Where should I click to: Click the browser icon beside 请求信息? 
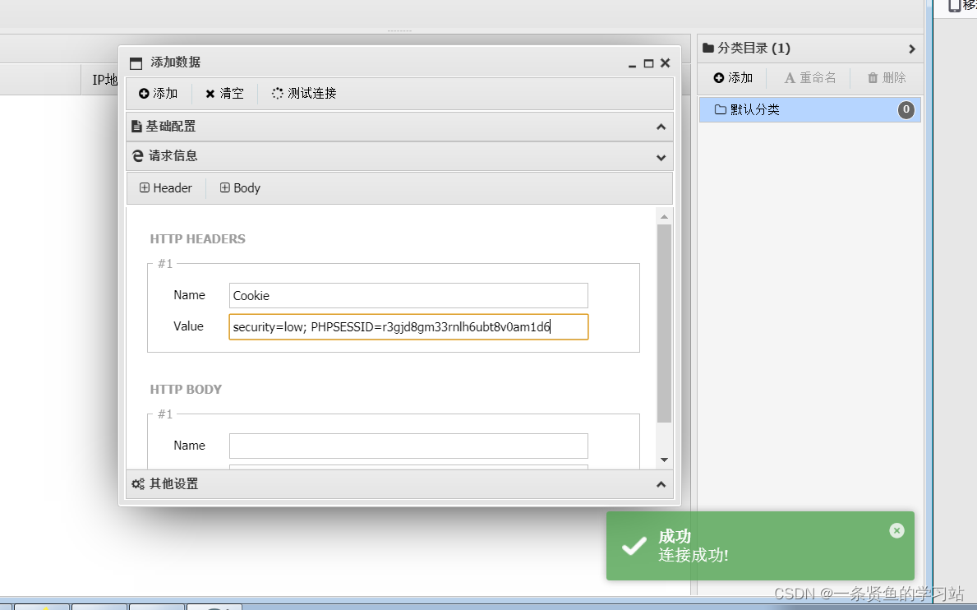138,155
